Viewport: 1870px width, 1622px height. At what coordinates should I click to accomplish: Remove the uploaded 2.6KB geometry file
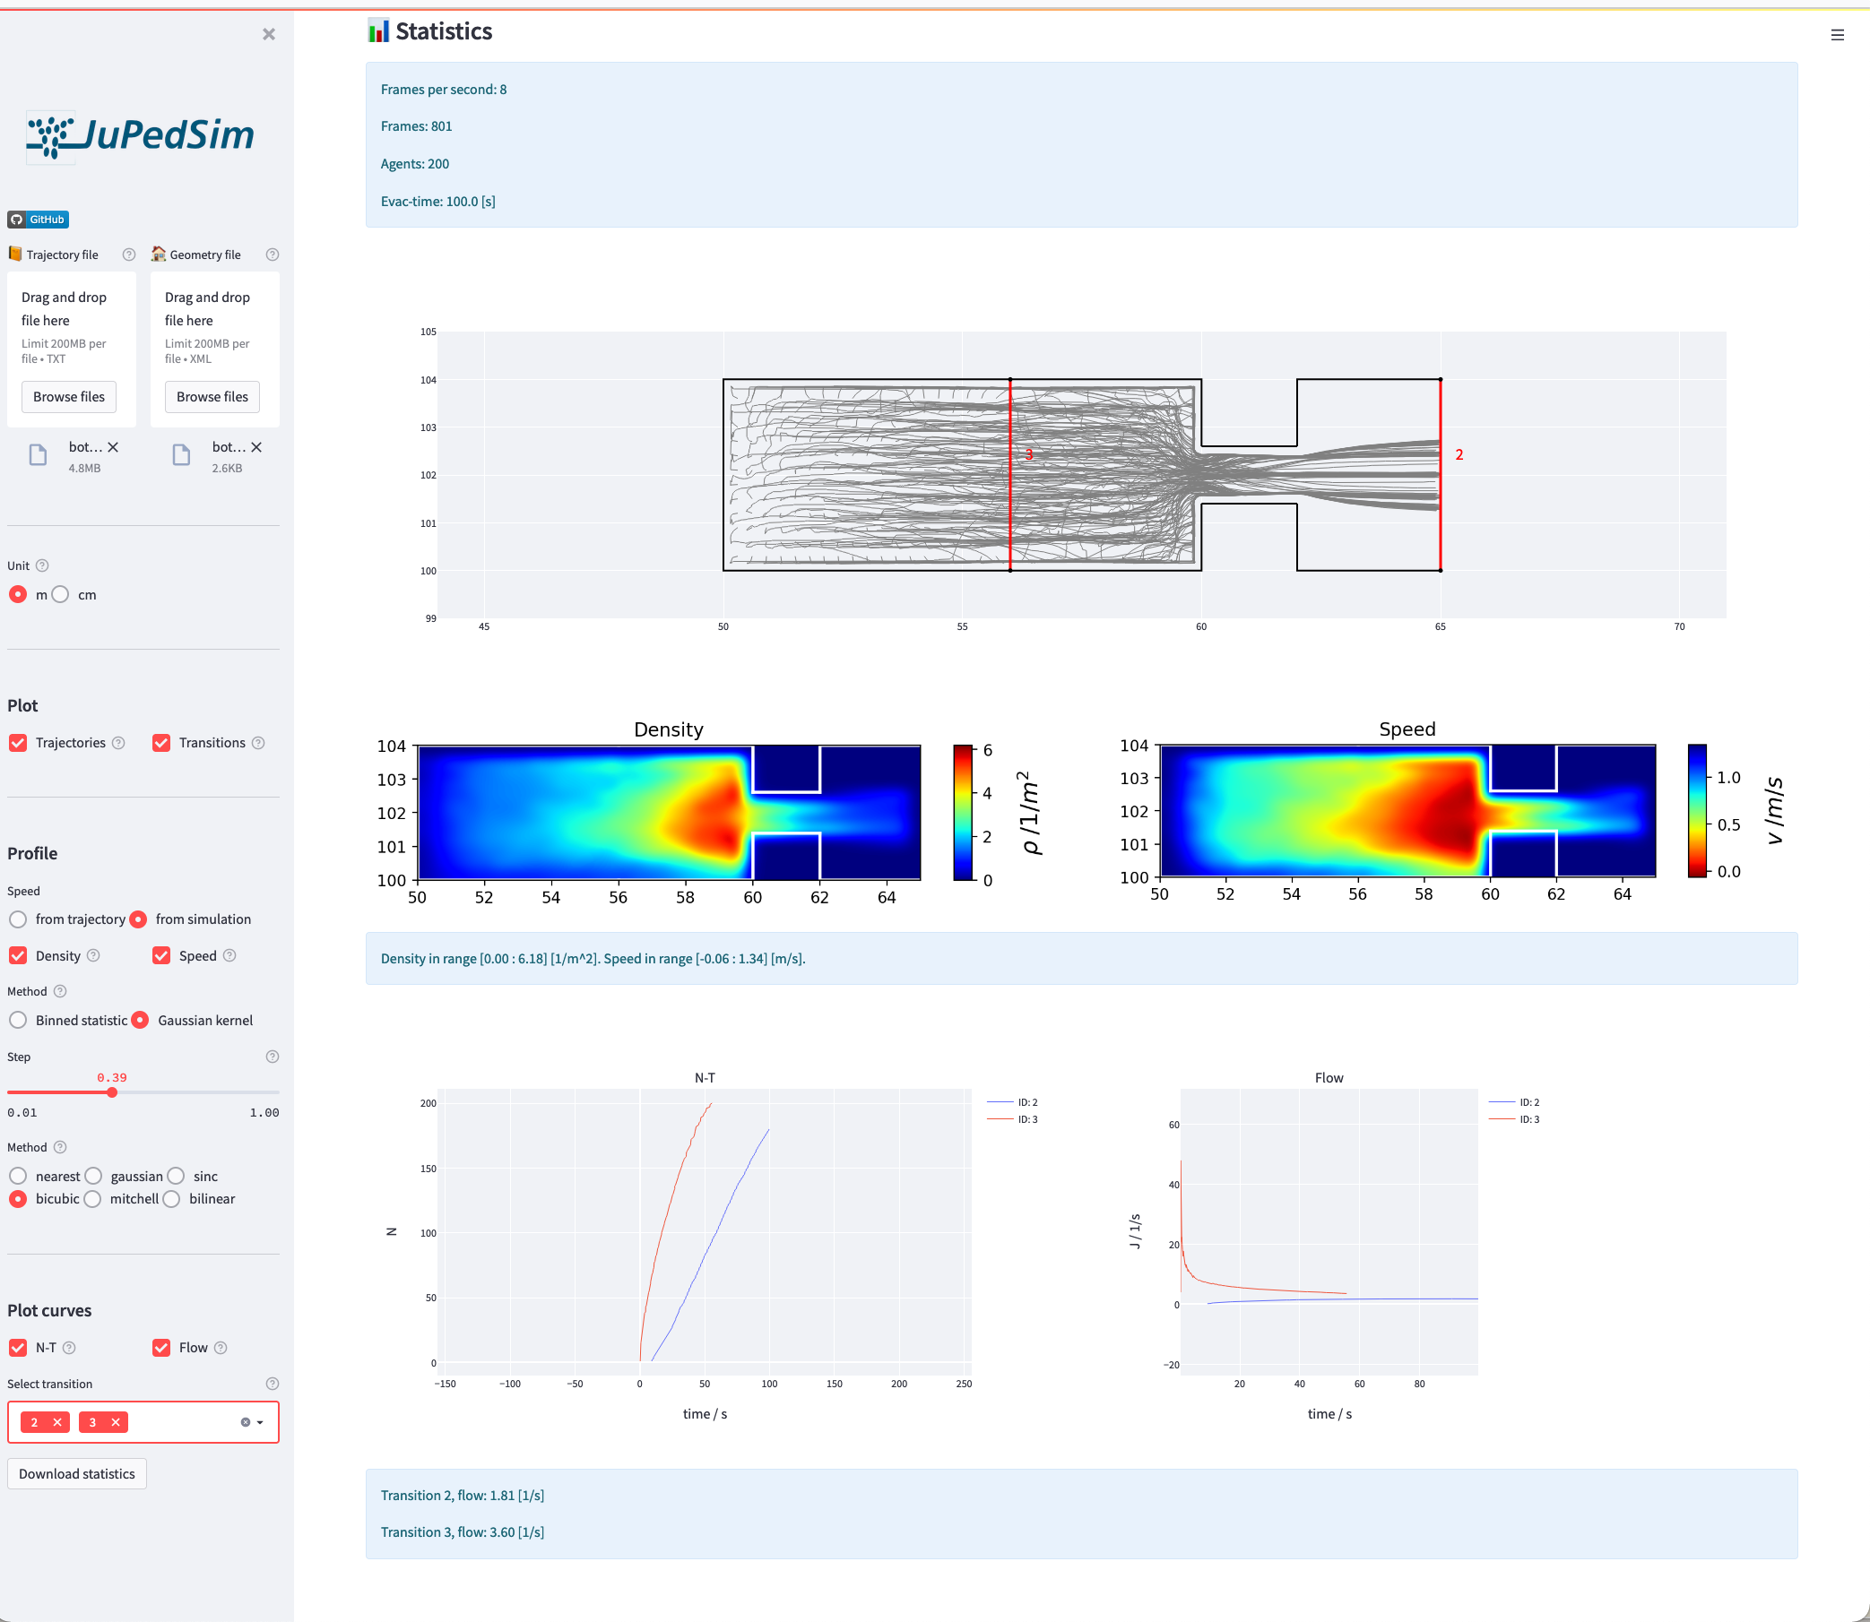tap(256, 447)
